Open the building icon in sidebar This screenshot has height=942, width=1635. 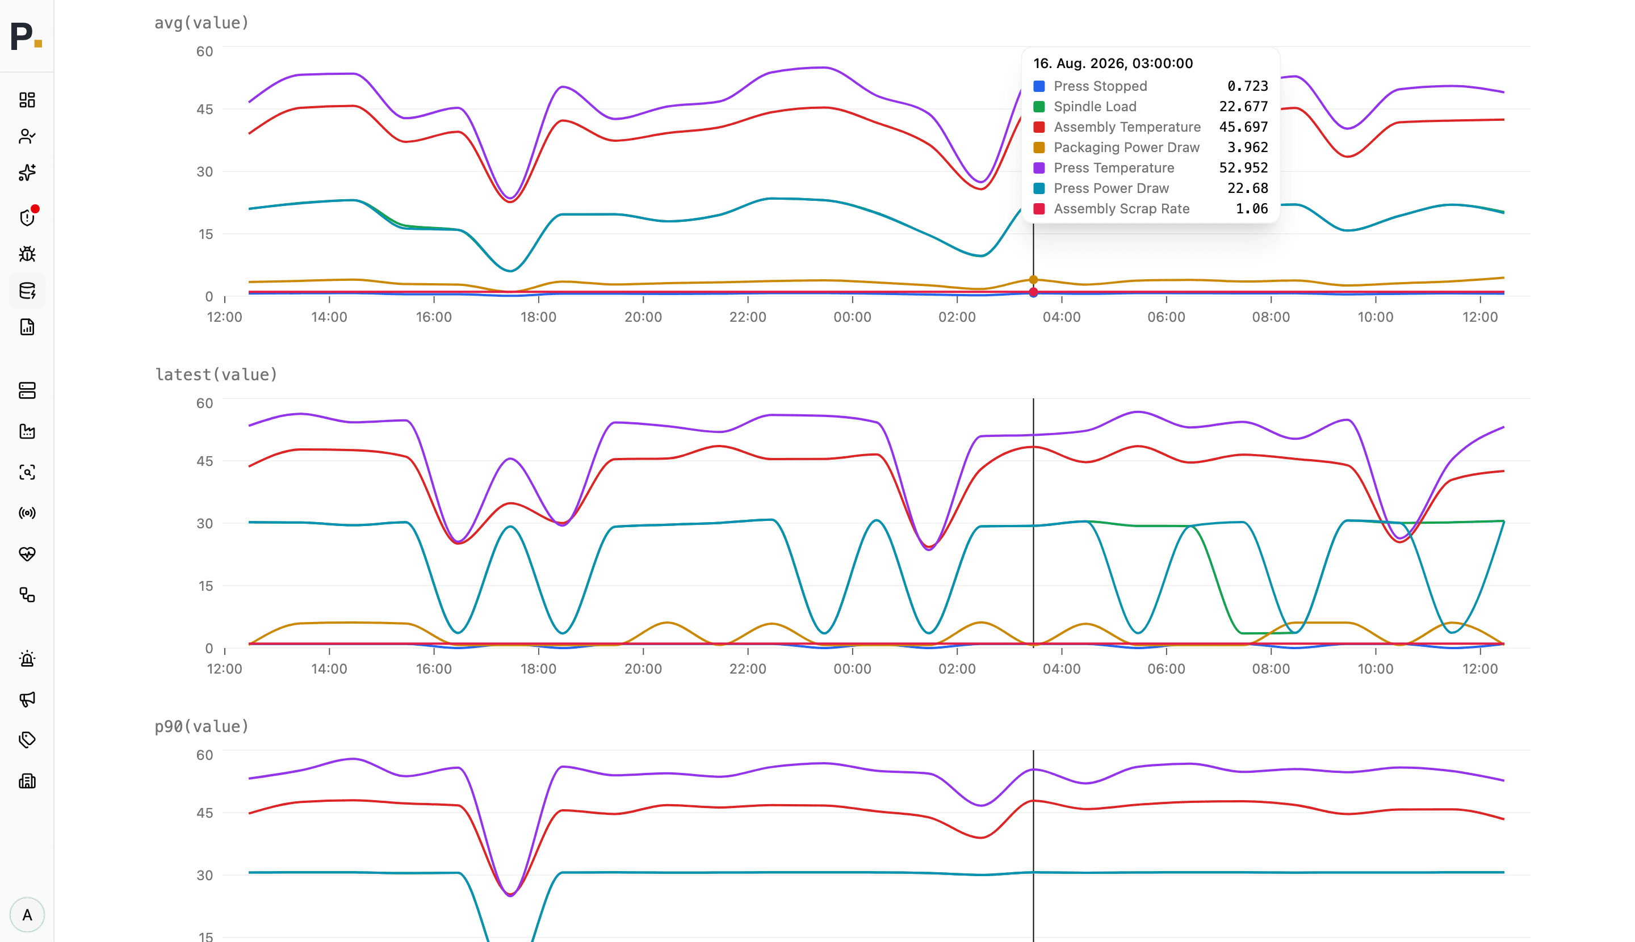tap(27, 781)
